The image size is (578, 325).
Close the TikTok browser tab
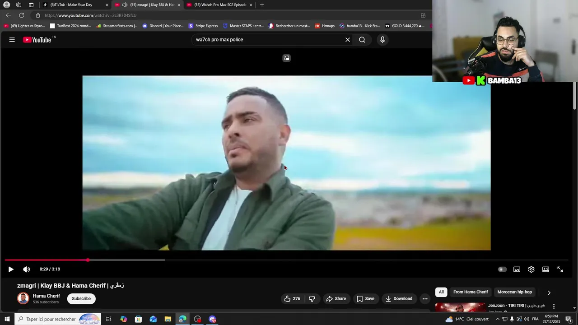coord(107,5)
